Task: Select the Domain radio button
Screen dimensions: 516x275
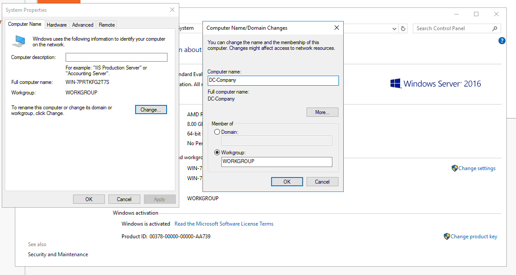Action: pyautogui.click(x=217, y=132)
